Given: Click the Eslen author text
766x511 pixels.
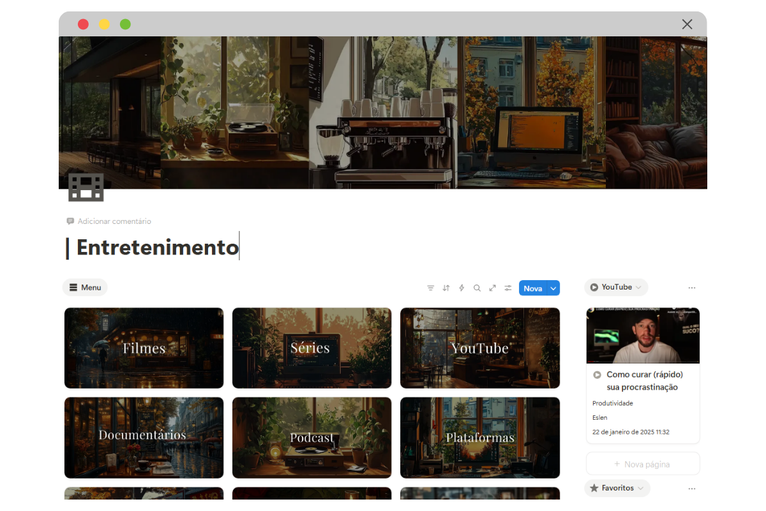Looking at the screenshot, I should click(x=600, y=417).
